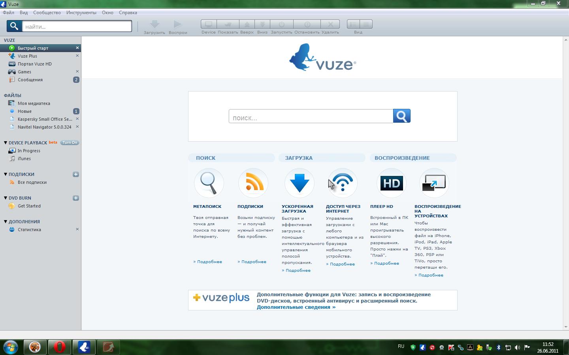This screenshot has height=355, width=569.
Task: Collapse the Подписки section
Action: (x=6, y=174)
